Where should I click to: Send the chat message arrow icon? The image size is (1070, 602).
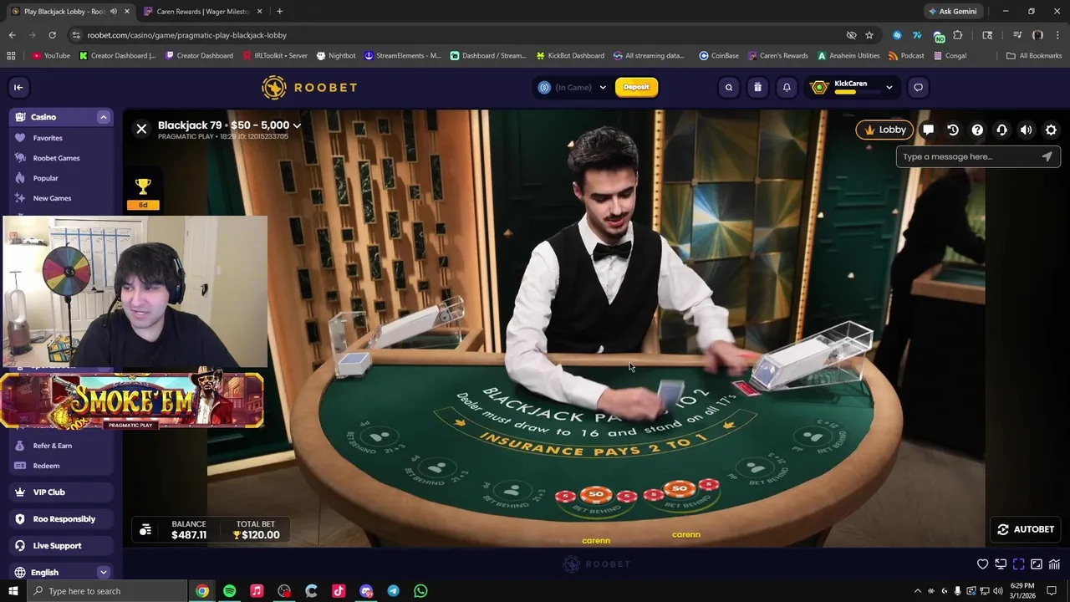click(x=1047, y=156)
